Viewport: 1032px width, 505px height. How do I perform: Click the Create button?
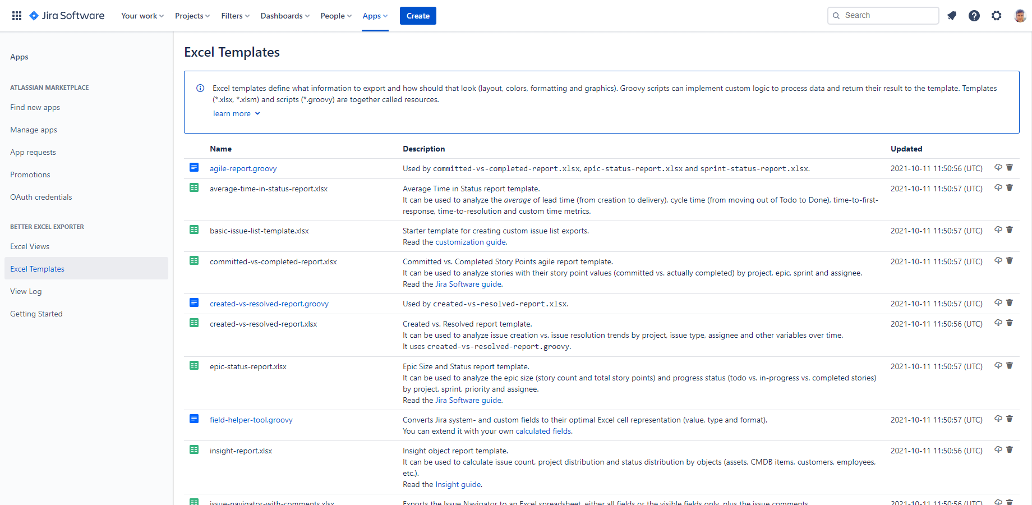(x=418, y=16)
